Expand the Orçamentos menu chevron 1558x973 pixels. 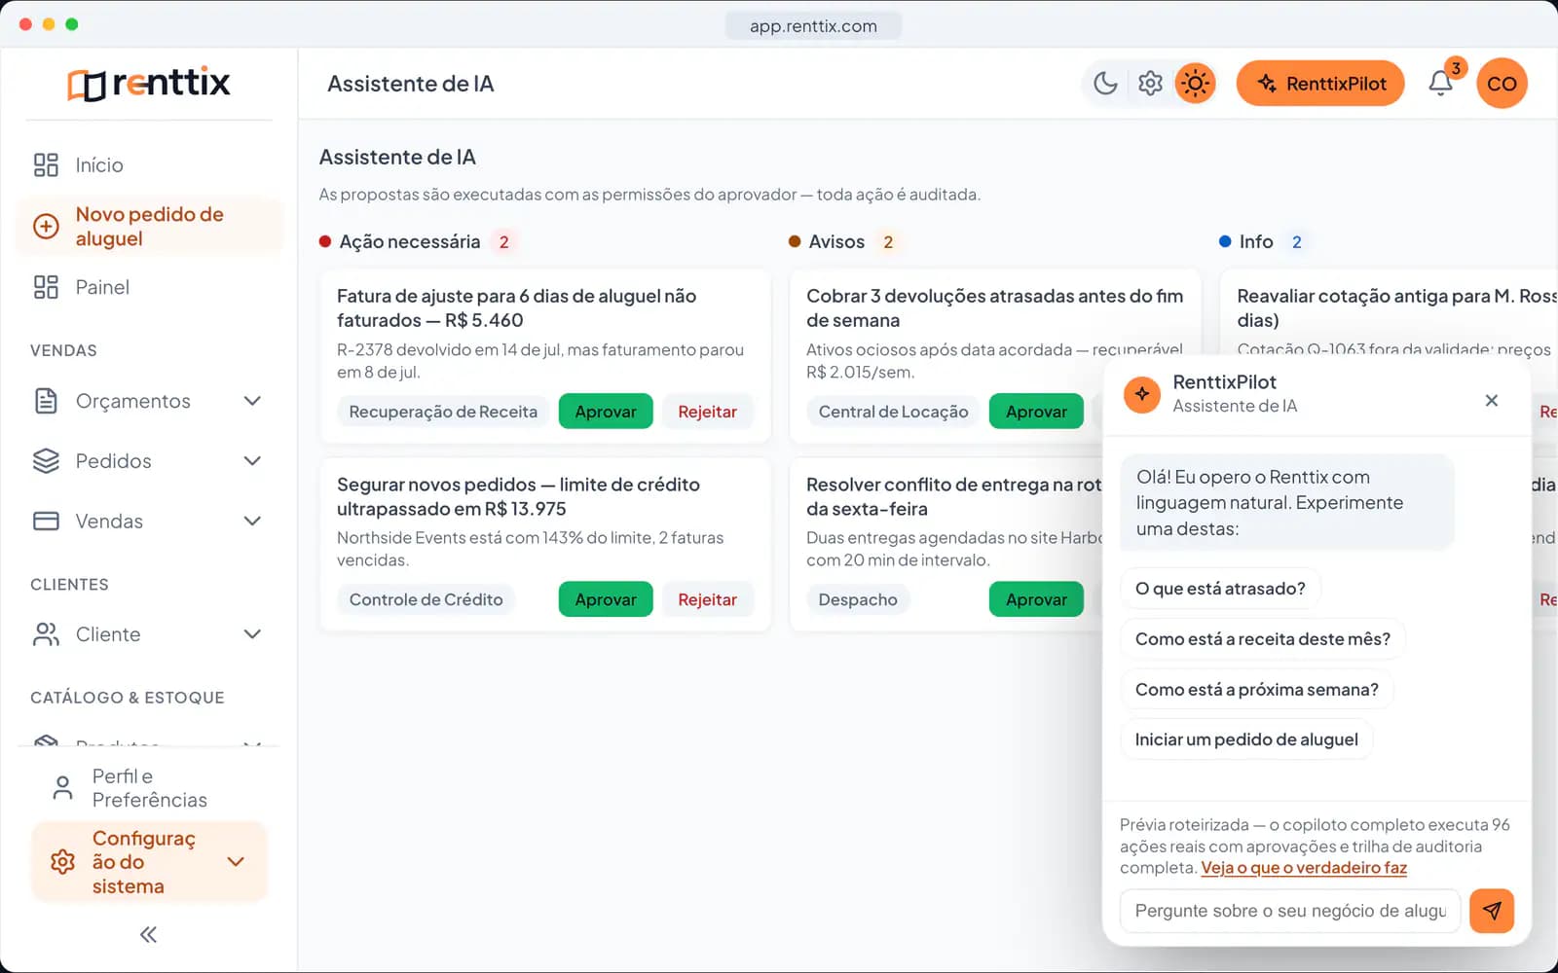[x=252, y=401]
